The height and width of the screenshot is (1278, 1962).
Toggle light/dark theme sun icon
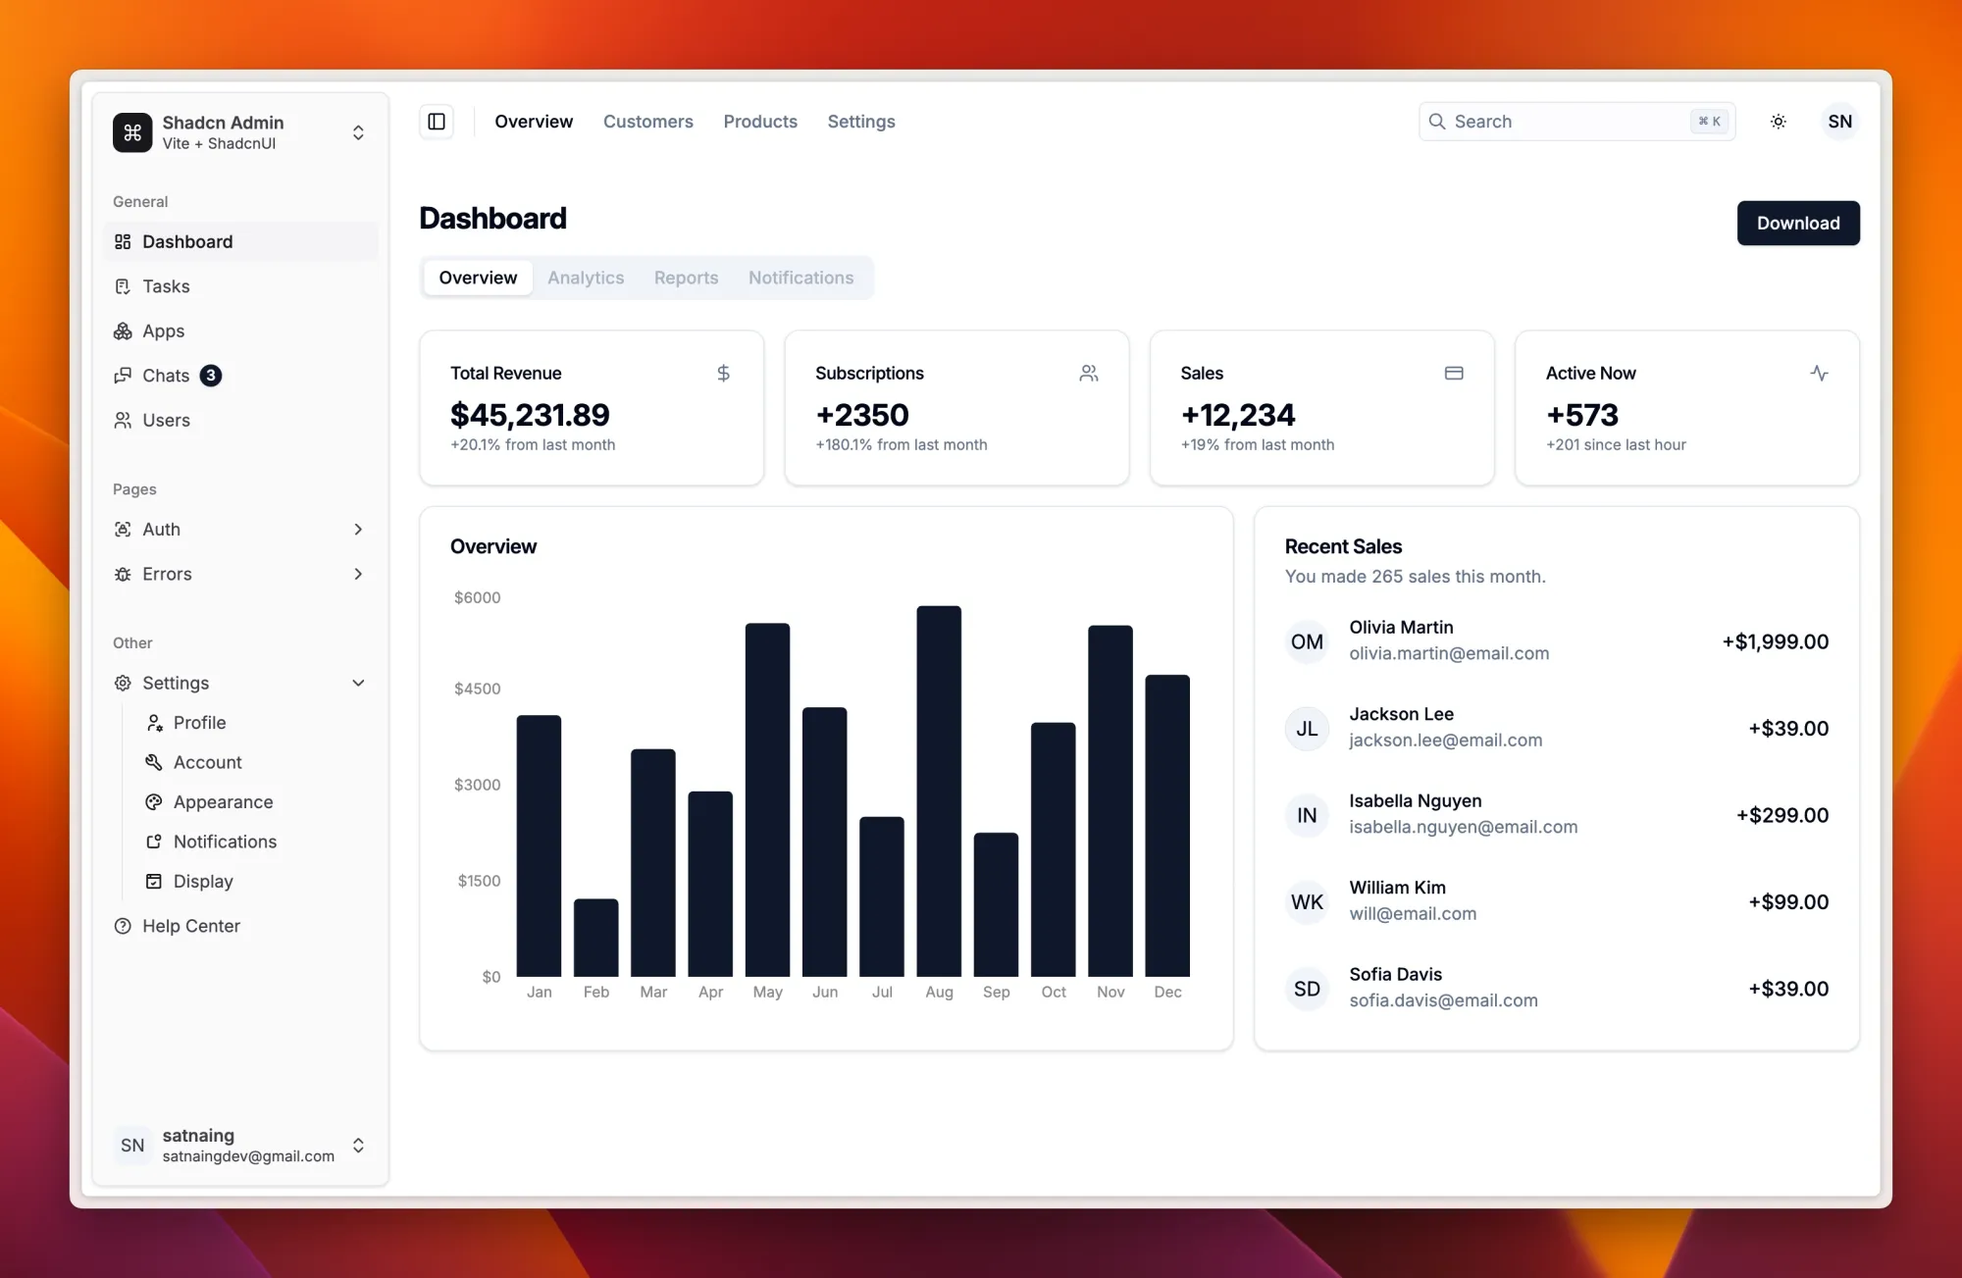(1778, 122)
